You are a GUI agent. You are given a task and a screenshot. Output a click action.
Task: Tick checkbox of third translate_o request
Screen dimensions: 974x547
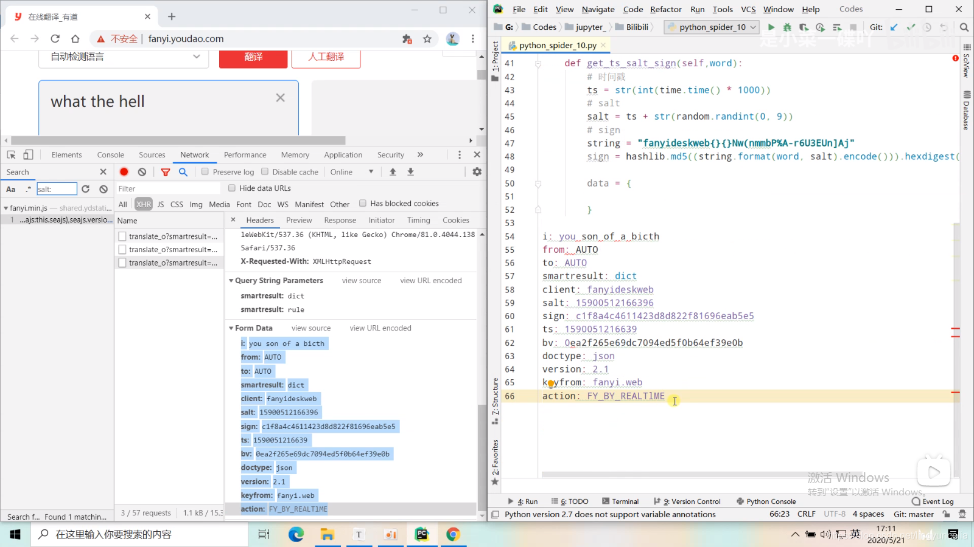(x=122, y=263)
